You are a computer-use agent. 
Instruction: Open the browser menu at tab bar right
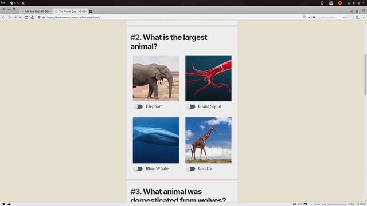click(364, 11)
